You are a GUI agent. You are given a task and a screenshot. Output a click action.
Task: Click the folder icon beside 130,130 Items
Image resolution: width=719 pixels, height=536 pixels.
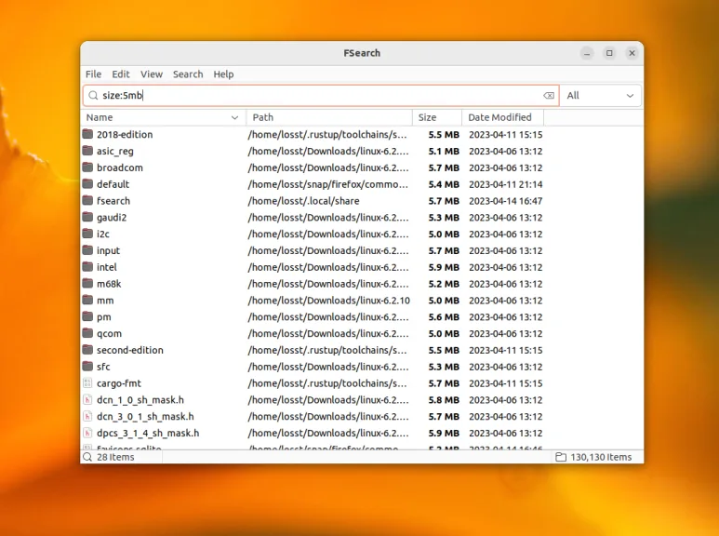coord(560,457)
